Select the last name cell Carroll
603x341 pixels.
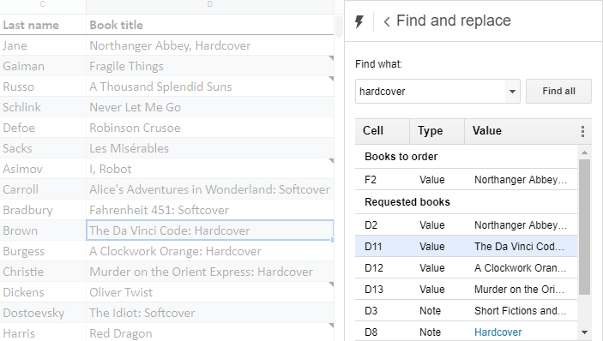tap(43, 189)
